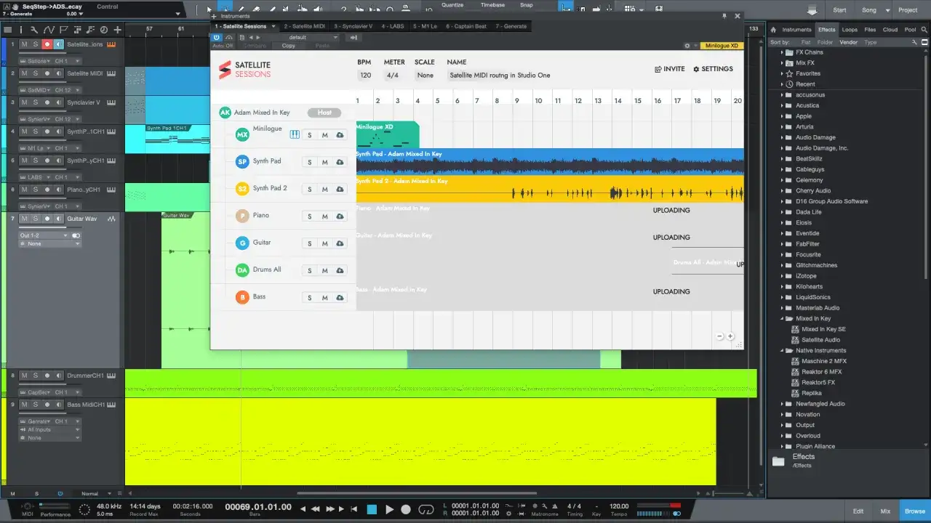This screenshot has width=931, height=523.
Task: Click the Studio One download arrow icon
Action: point(812,10)
